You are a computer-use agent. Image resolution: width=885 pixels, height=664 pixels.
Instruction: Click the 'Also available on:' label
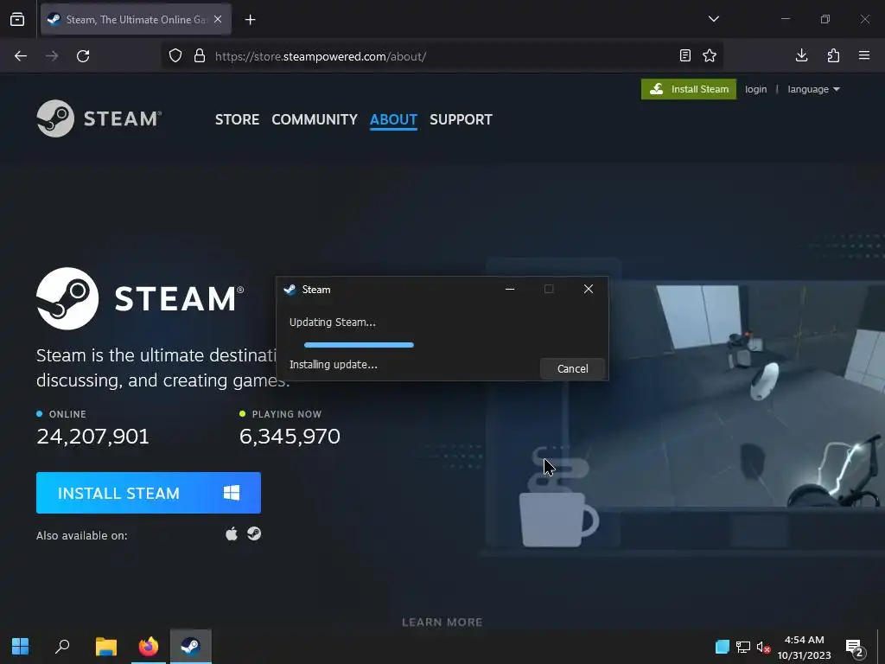(x=82, y=535)
